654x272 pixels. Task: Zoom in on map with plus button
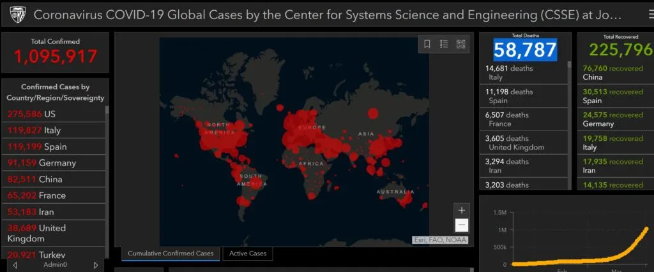point(461,210)
